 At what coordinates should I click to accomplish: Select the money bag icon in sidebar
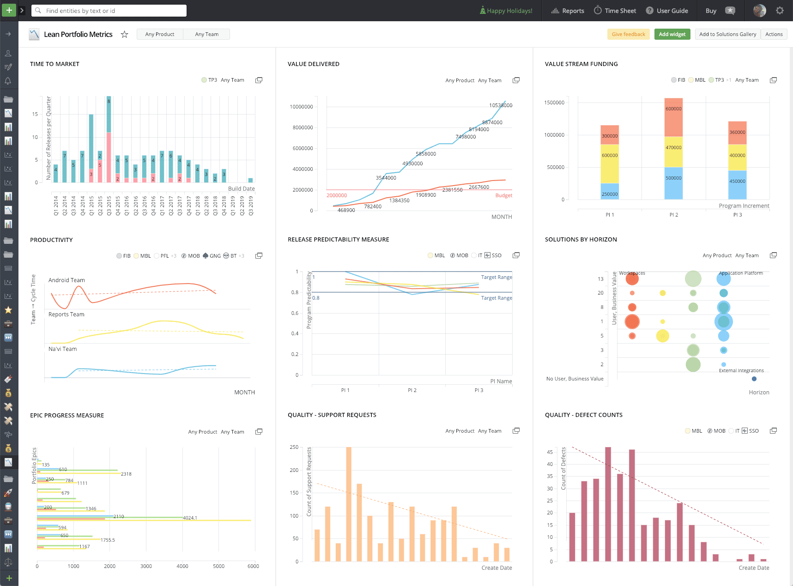pos(8,393)
